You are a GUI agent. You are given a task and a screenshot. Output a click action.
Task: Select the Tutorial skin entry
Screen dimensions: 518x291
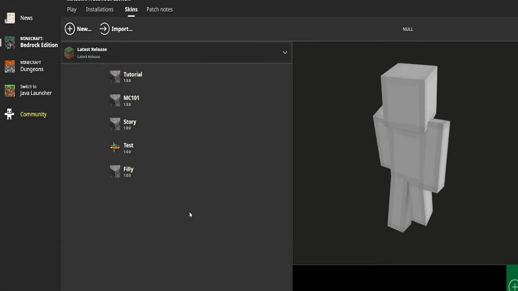[132, 76]
